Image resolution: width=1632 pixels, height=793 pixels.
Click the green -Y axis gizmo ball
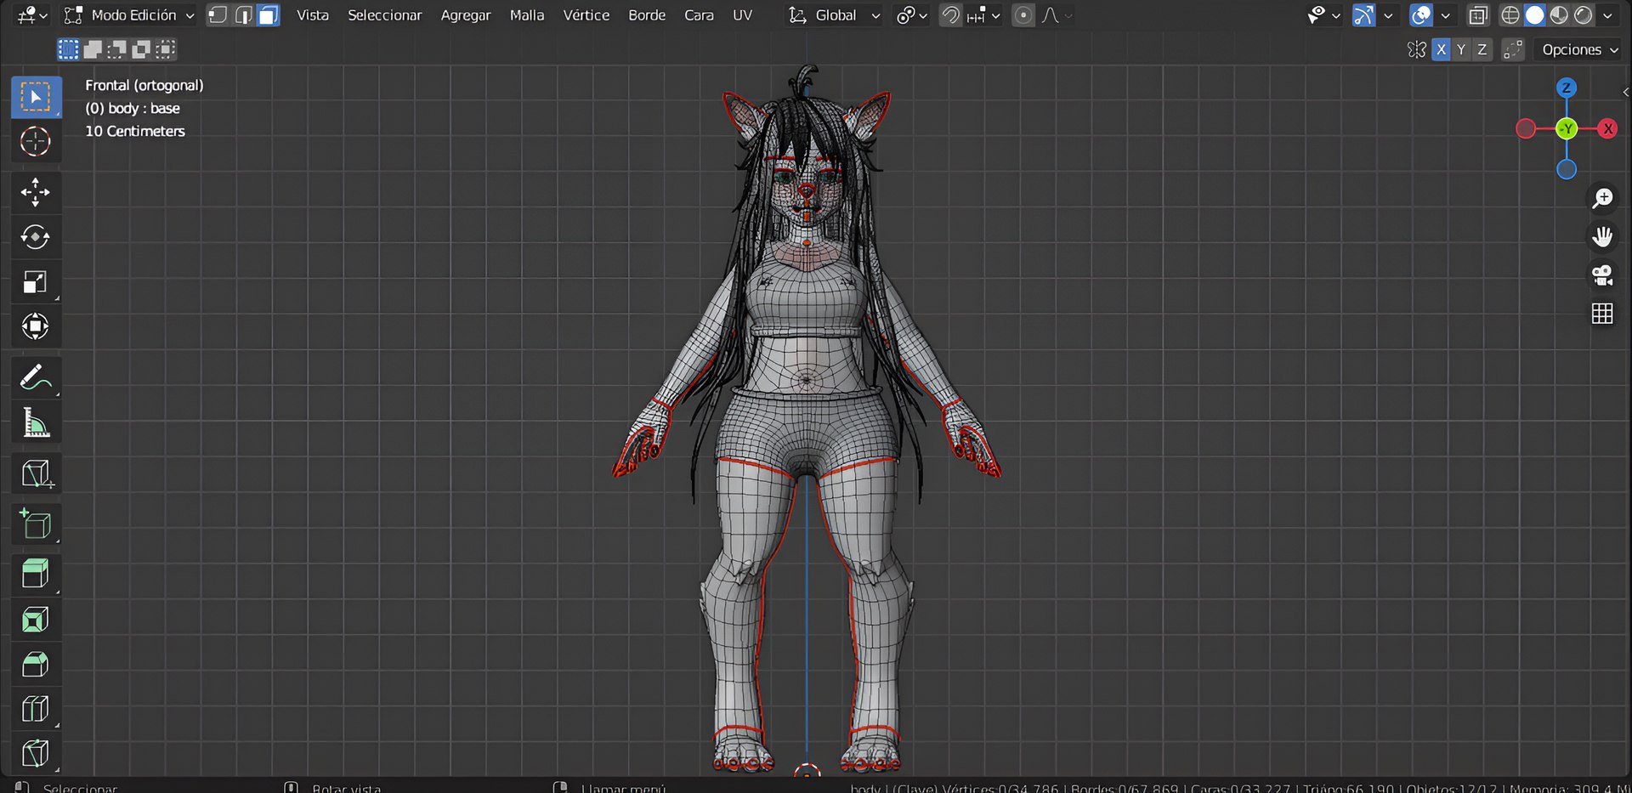1567,128
